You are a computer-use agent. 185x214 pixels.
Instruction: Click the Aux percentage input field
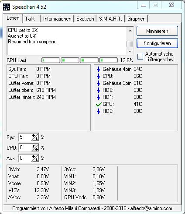point(25,158)
